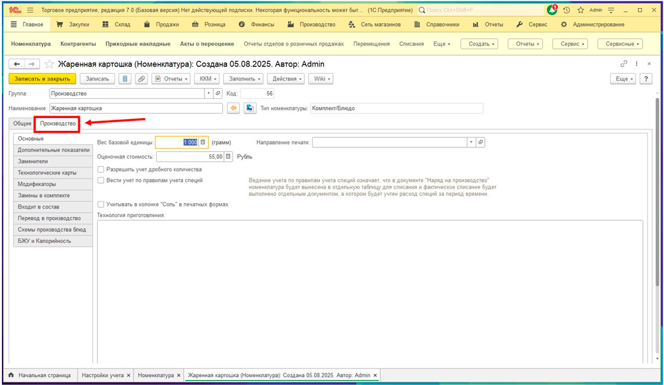Image resolution: width=664 pixels, height=385 pixels.
Task: Enable Разрешить учет дробного количества
Action: tap(101, 169)
